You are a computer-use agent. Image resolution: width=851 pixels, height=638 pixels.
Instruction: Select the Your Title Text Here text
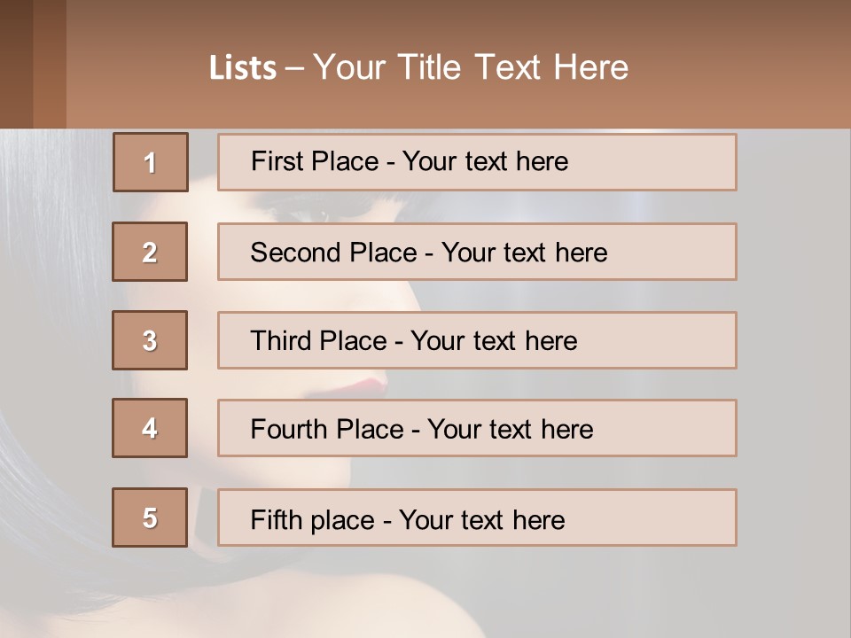[x=471, y=67]
